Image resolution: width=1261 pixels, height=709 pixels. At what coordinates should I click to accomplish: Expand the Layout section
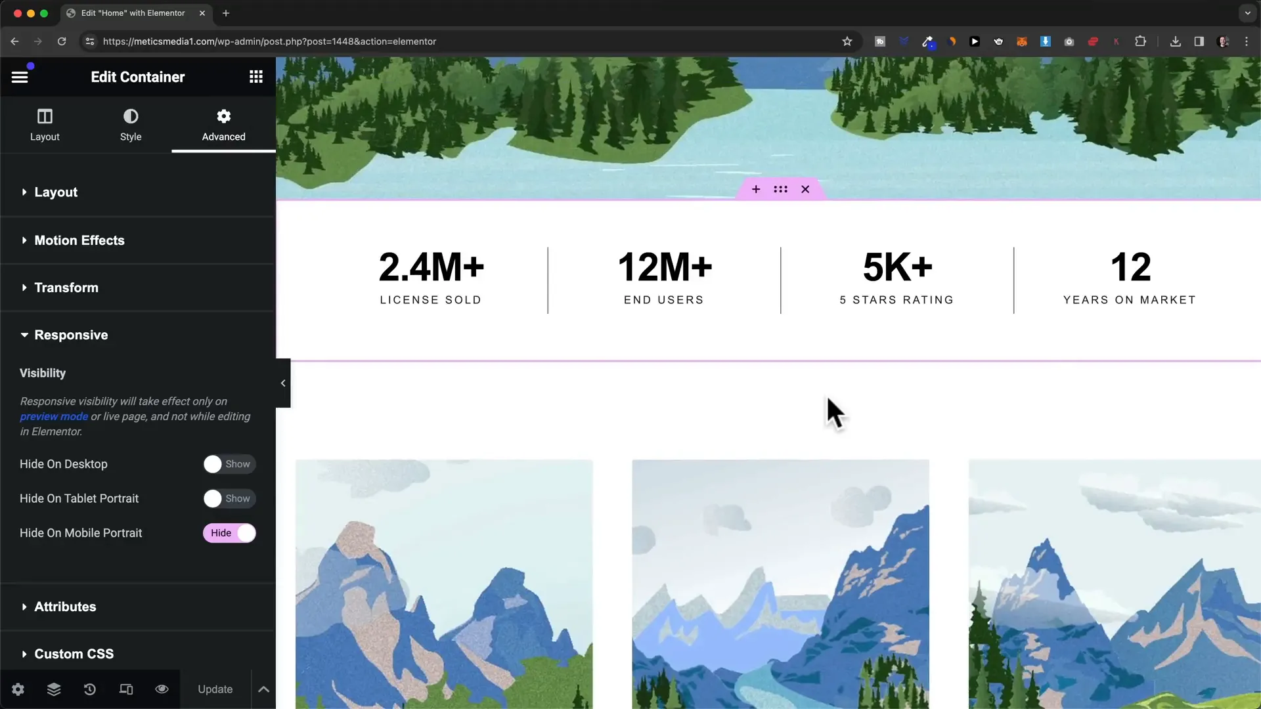[55, 191]
